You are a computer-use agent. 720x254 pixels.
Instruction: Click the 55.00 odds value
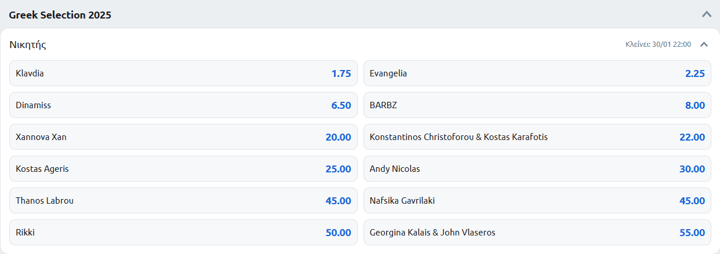tap(692, 233)
